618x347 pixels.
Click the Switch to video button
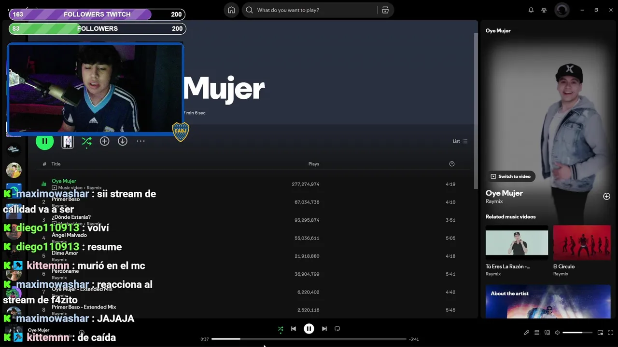coord(510,176)
